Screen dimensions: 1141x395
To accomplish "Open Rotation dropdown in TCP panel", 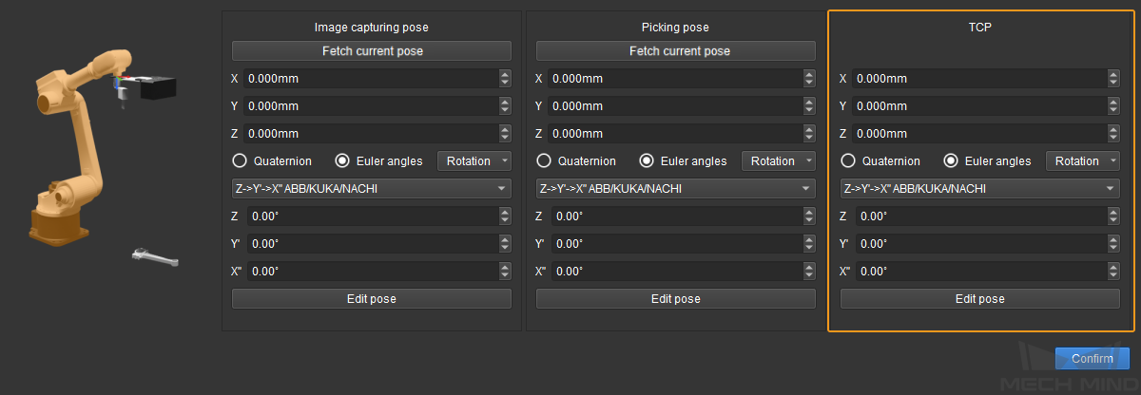I will (1082, 161).
